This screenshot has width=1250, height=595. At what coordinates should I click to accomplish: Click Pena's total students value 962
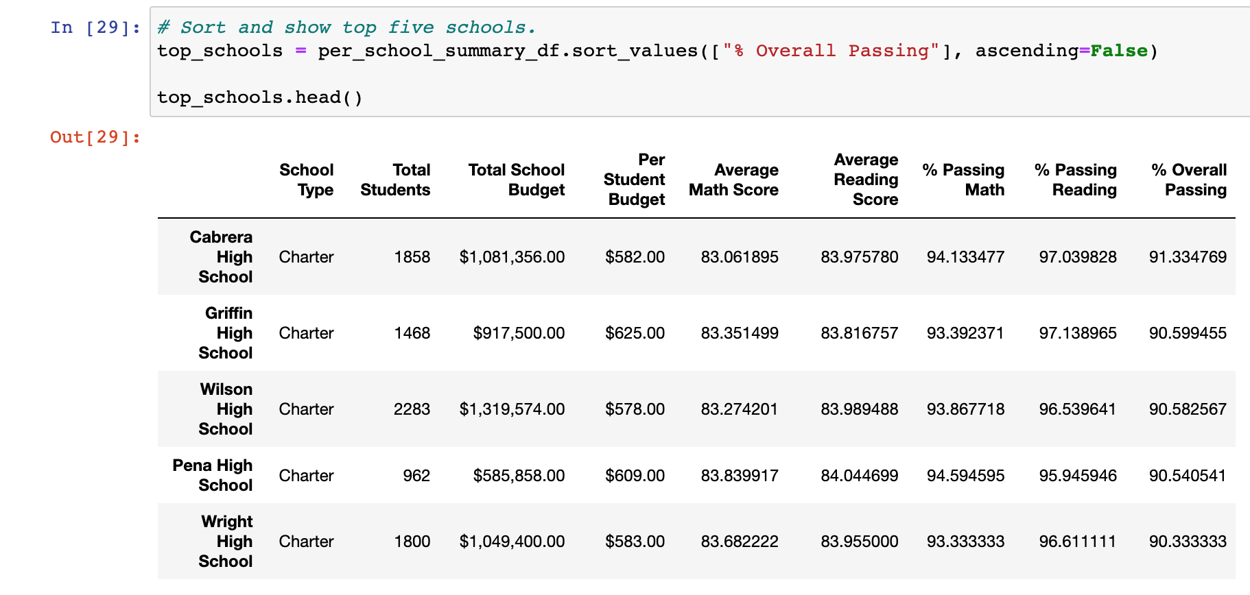pyautogui.click(x=416, y=476)
